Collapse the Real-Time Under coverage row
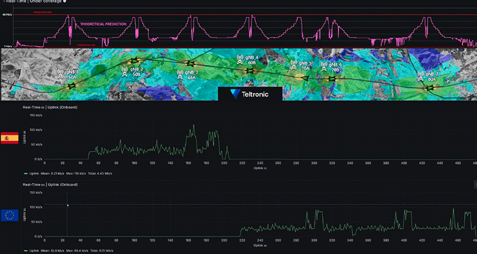This screenshot has width=477, height=254. tap(34, 2)
